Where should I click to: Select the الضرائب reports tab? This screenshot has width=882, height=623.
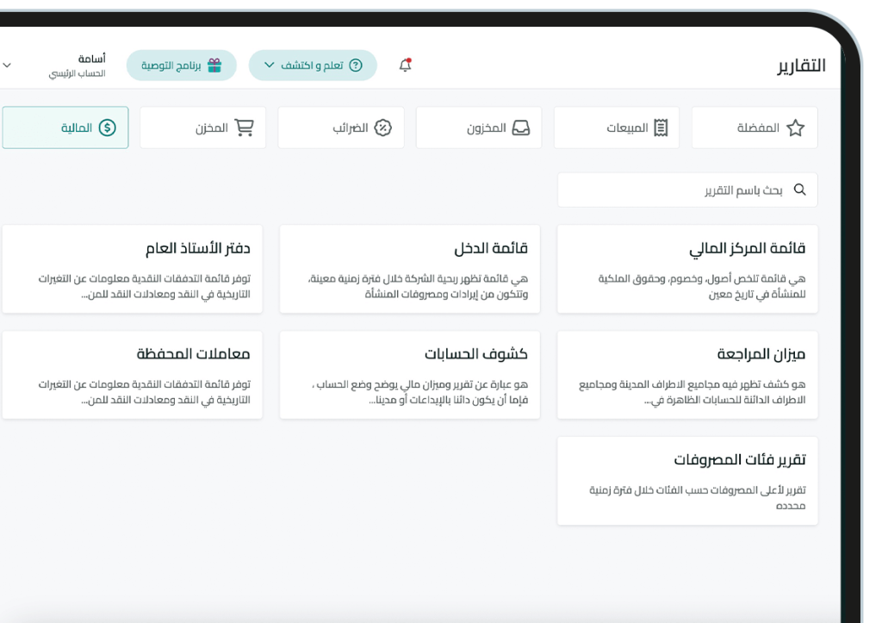click(341, 128)
